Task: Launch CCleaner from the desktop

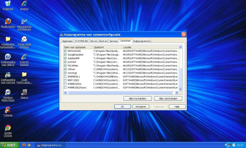Action: (8, 112)
